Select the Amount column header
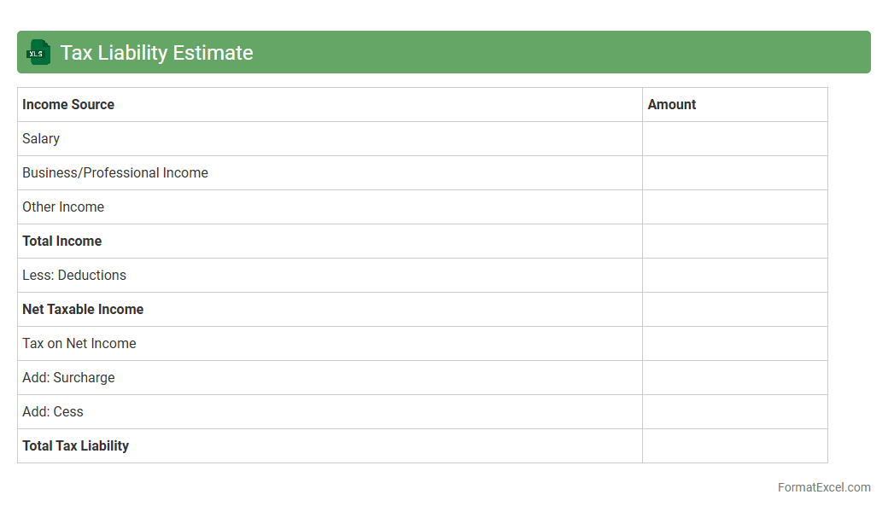 pyautogui.click(x=672, y=104)
